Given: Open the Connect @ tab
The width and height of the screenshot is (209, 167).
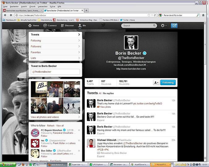Looking at the screenshot, I should (50, 25).
